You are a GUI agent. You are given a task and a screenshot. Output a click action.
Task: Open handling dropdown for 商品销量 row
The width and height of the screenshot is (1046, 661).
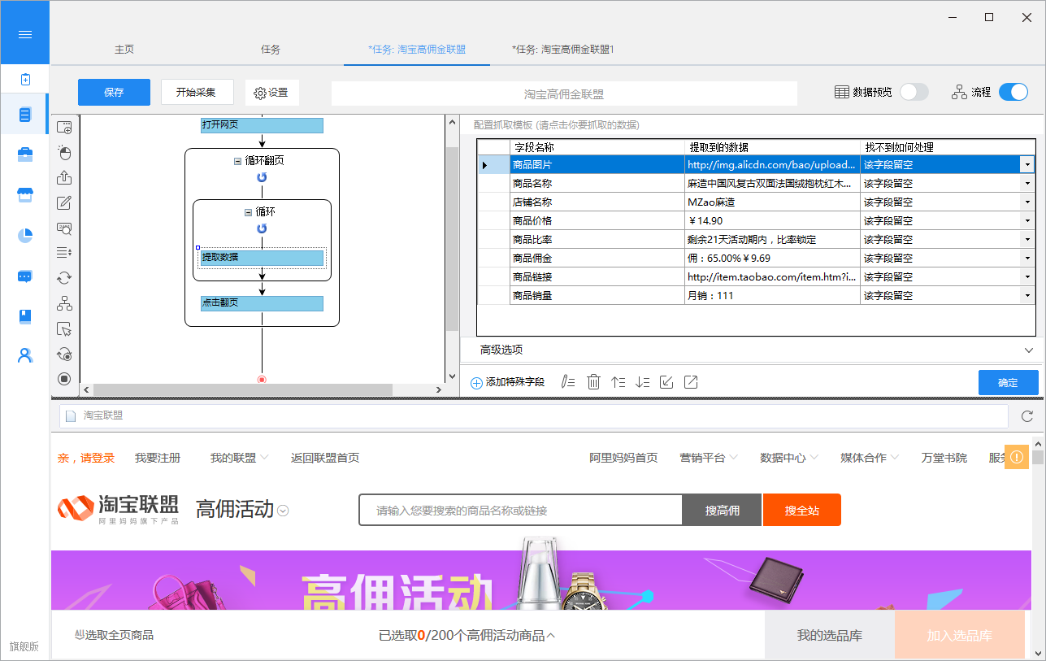(x=1028, y=296)
